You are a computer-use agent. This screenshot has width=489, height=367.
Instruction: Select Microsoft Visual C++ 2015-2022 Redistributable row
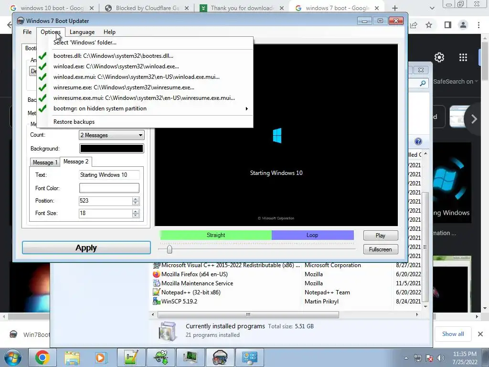tap(287, 265)
